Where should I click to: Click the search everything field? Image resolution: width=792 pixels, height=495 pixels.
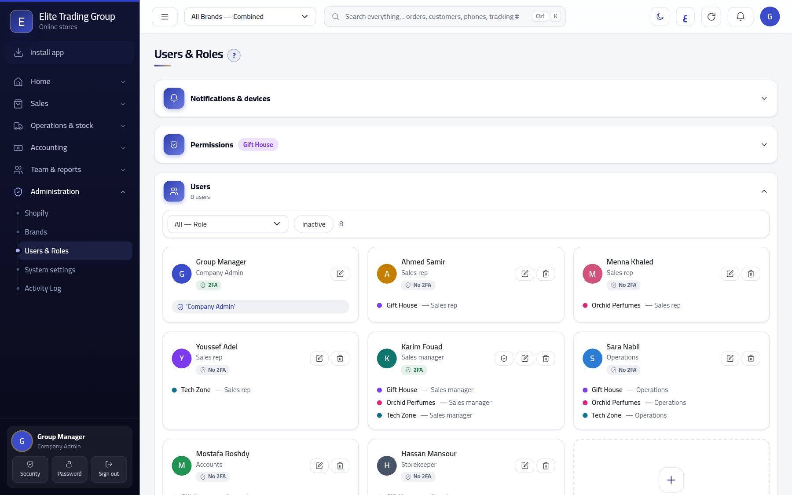tap(445, 17)
